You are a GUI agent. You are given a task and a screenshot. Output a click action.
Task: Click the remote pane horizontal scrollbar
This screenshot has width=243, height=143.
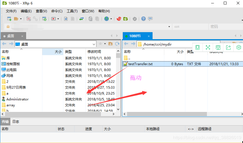167,114
